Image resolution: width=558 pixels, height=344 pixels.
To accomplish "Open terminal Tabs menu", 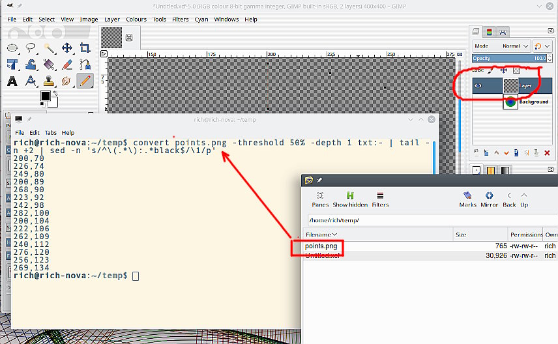I will point(51,133).
